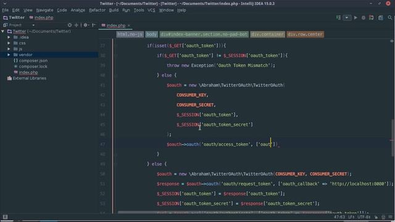The height and width of the screenshot is (222, 395).
Task: Expand the vendor folder
Action: [x=9, y=55]
